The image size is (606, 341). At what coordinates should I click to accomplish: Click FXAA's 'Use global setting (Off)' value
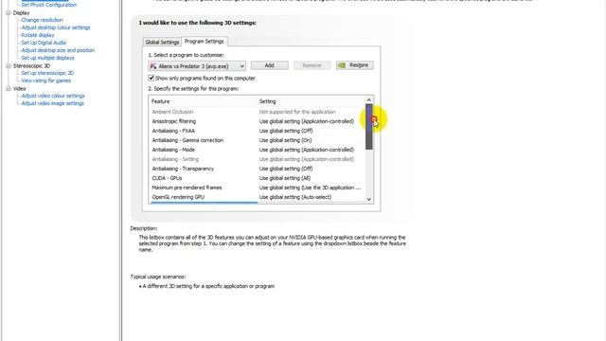point(286,131)
